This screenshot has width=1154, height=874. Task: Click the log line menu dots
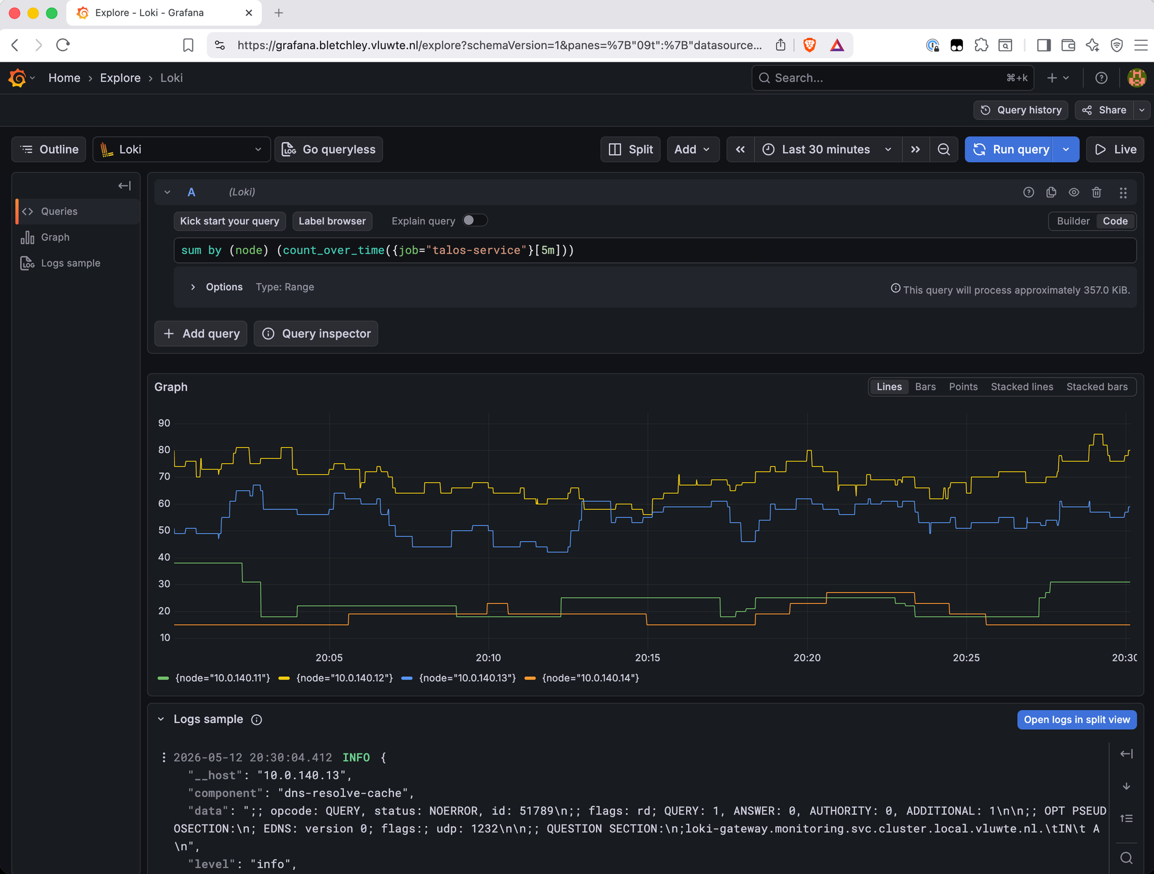pos(164,757)
